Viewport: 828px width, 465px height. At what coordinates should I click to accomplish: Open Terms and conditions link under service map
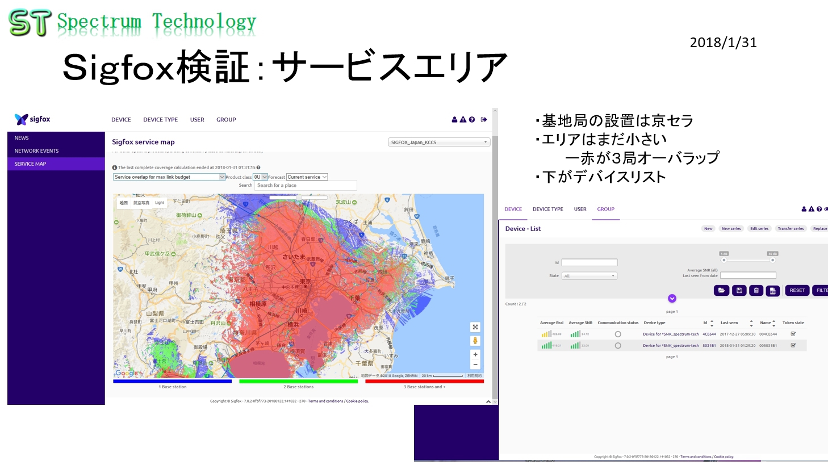click(325, 401)
